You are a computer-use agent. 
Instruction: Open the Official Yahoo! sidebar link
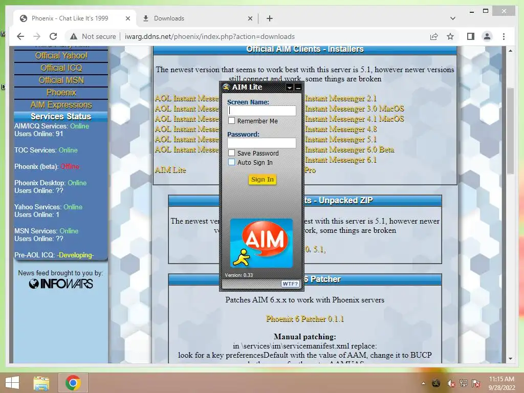[61, 56]
